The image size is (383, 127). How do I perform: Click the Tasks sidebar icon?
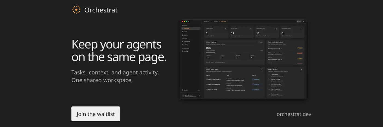click(x=182, y=32)
